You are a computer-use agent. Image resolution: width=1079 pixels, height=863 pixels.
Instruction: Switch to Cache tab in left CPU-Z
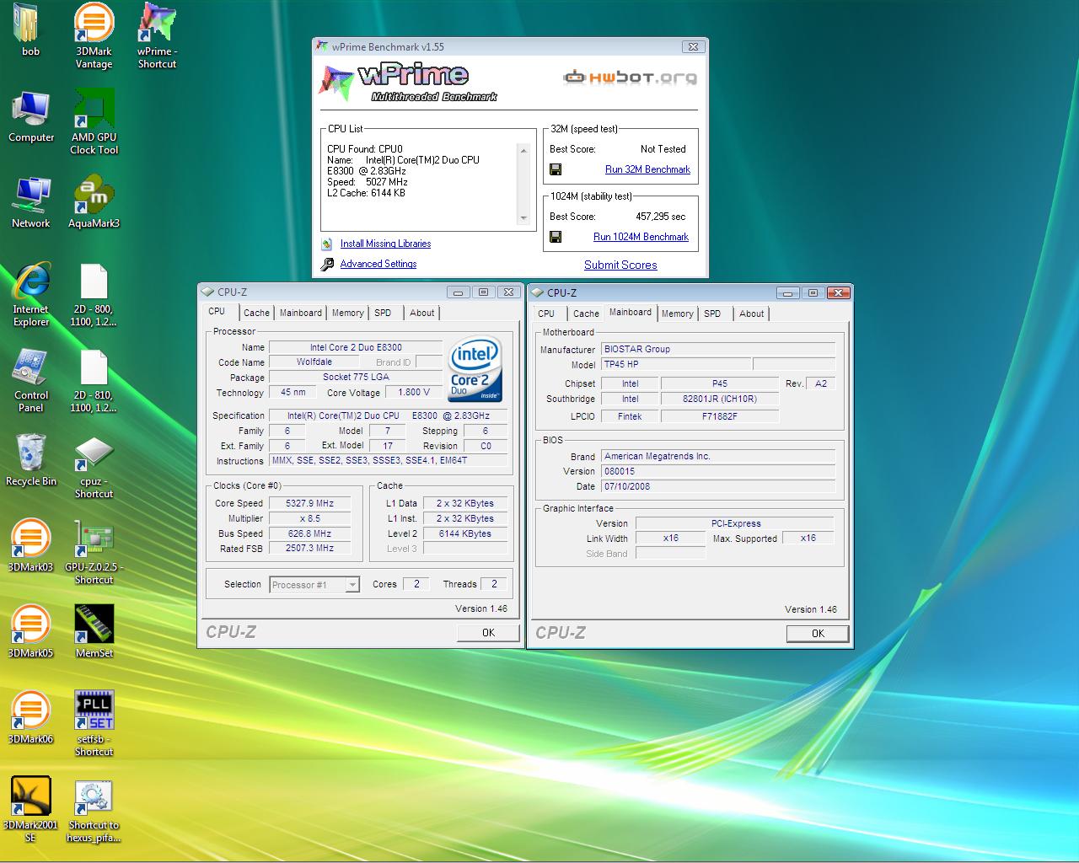256,313
